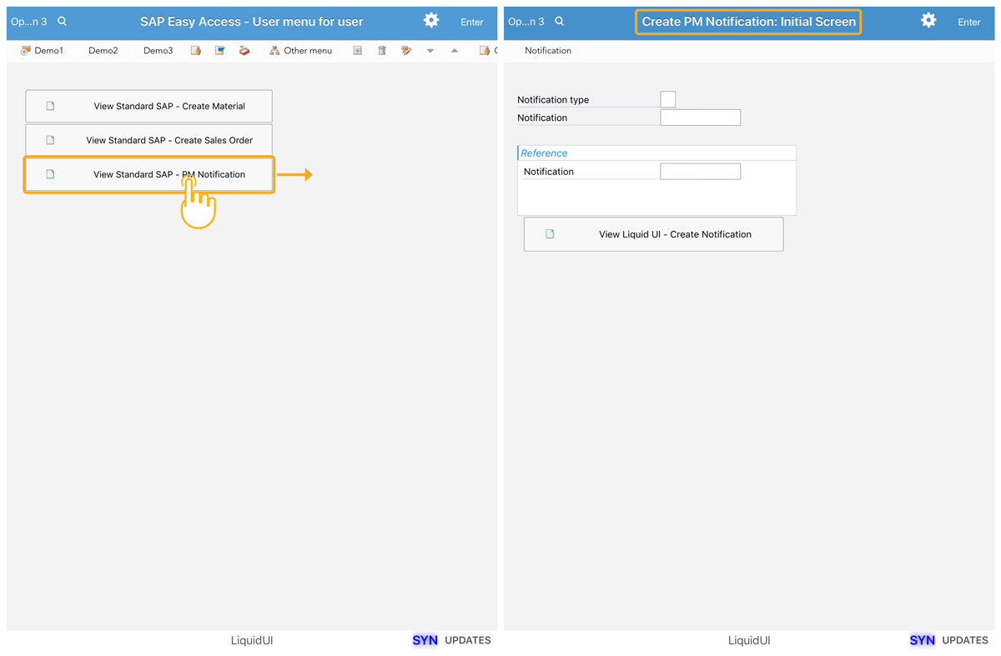Viewport: 1001px width, 656px height.
Task: Click the trash can icon in toolbar
Action: pos(382,51)
